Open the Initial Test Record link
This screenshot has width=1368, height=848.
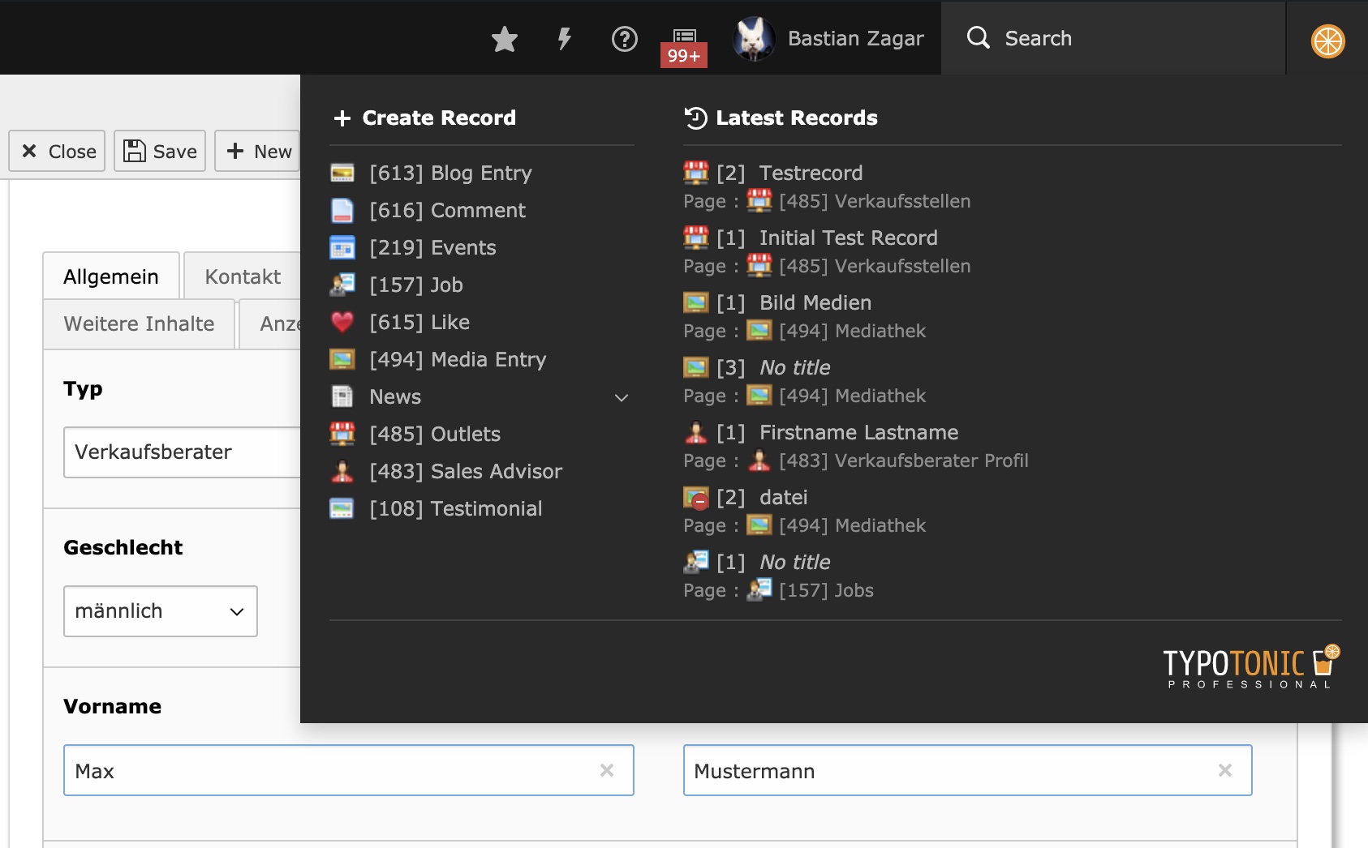click(848, 238)
